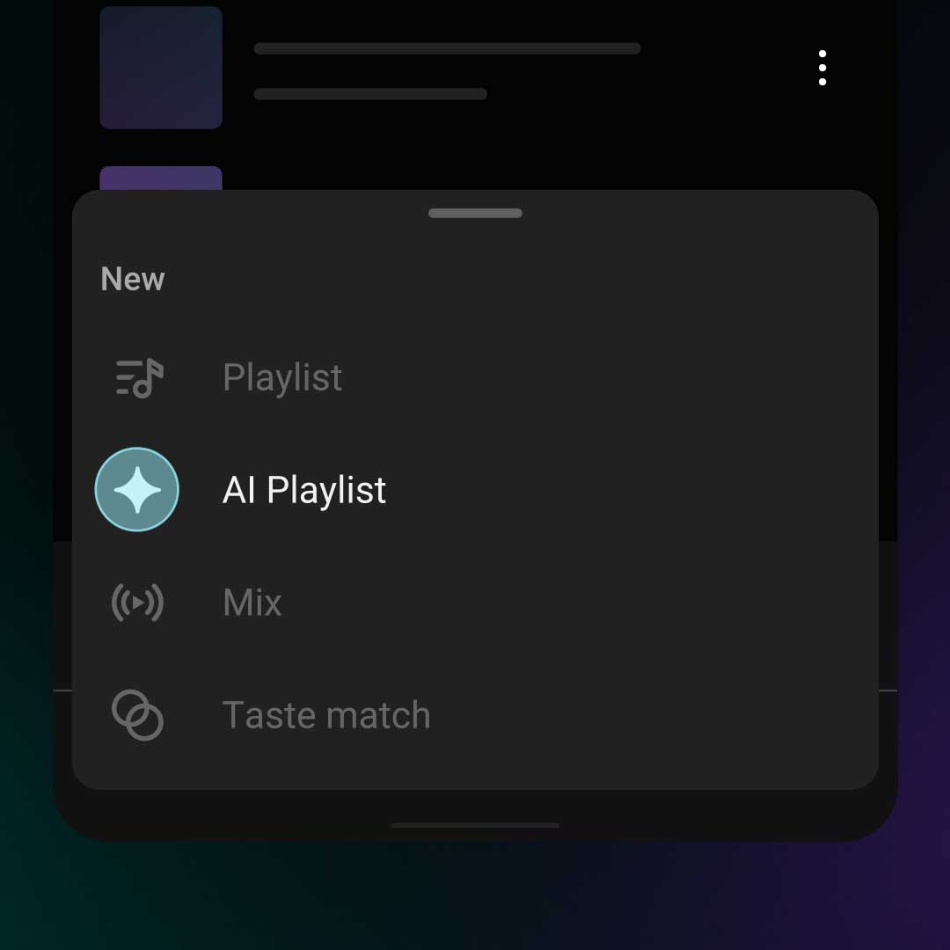Tap the Mix broadcast icon
Viewport: 950px width, 950px height.
tap(137, 603)
